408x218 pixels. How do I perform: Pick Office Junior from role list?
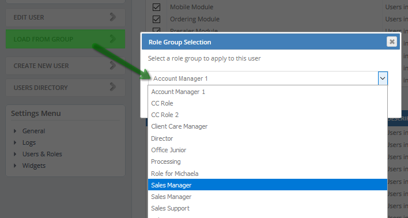[267, 150]
